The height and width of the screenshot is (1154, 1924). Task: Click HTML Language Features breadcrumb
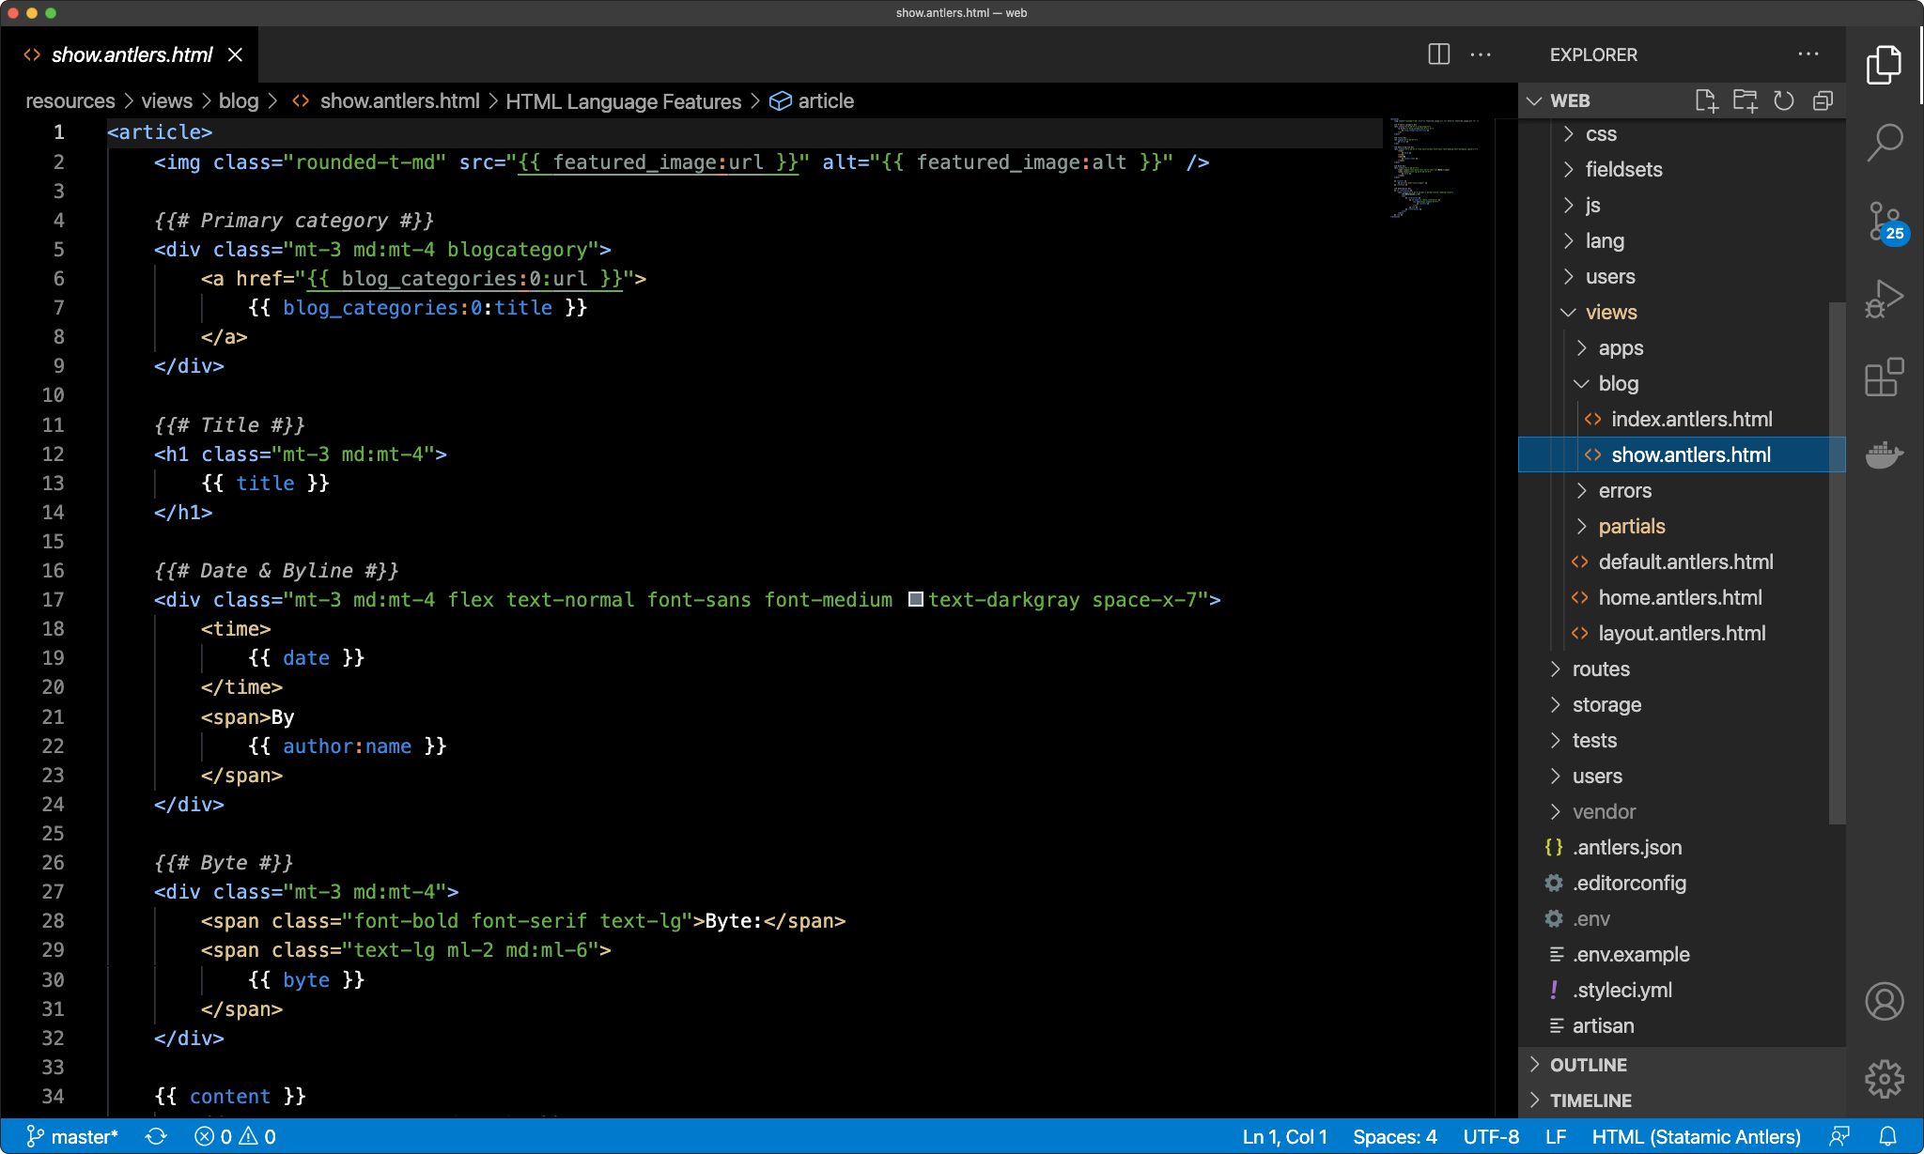[x=623, y=101]
